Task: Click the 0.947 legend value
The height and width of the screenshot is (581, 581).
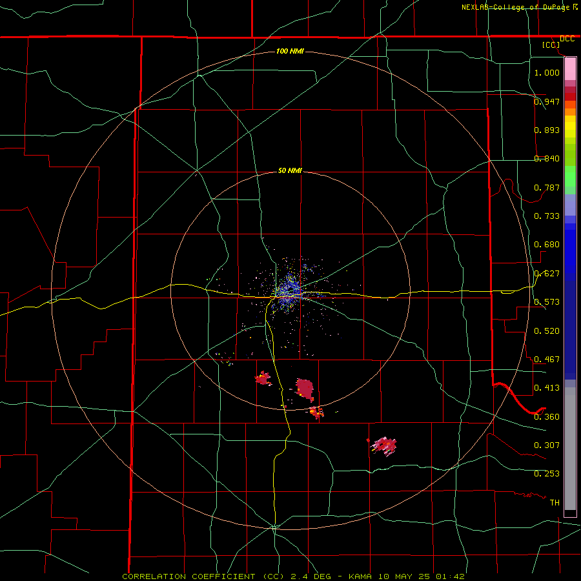Action: (547, 101)
